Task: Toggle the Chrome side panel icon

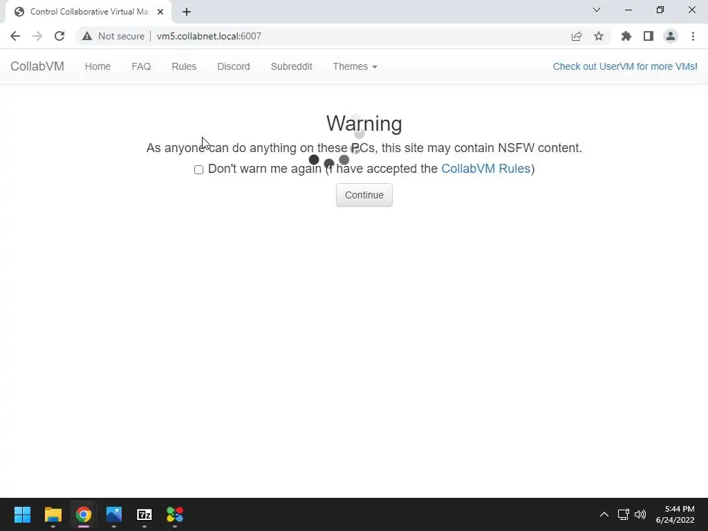Action: (649, 36)
